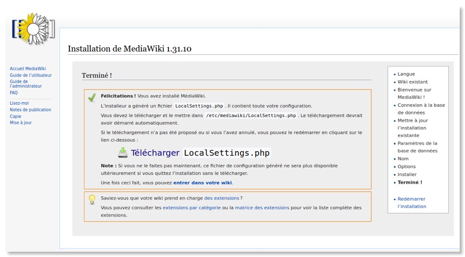Go to the FAQ link
465x257 pixels.
pyautogui.click(x=14, y=93)
